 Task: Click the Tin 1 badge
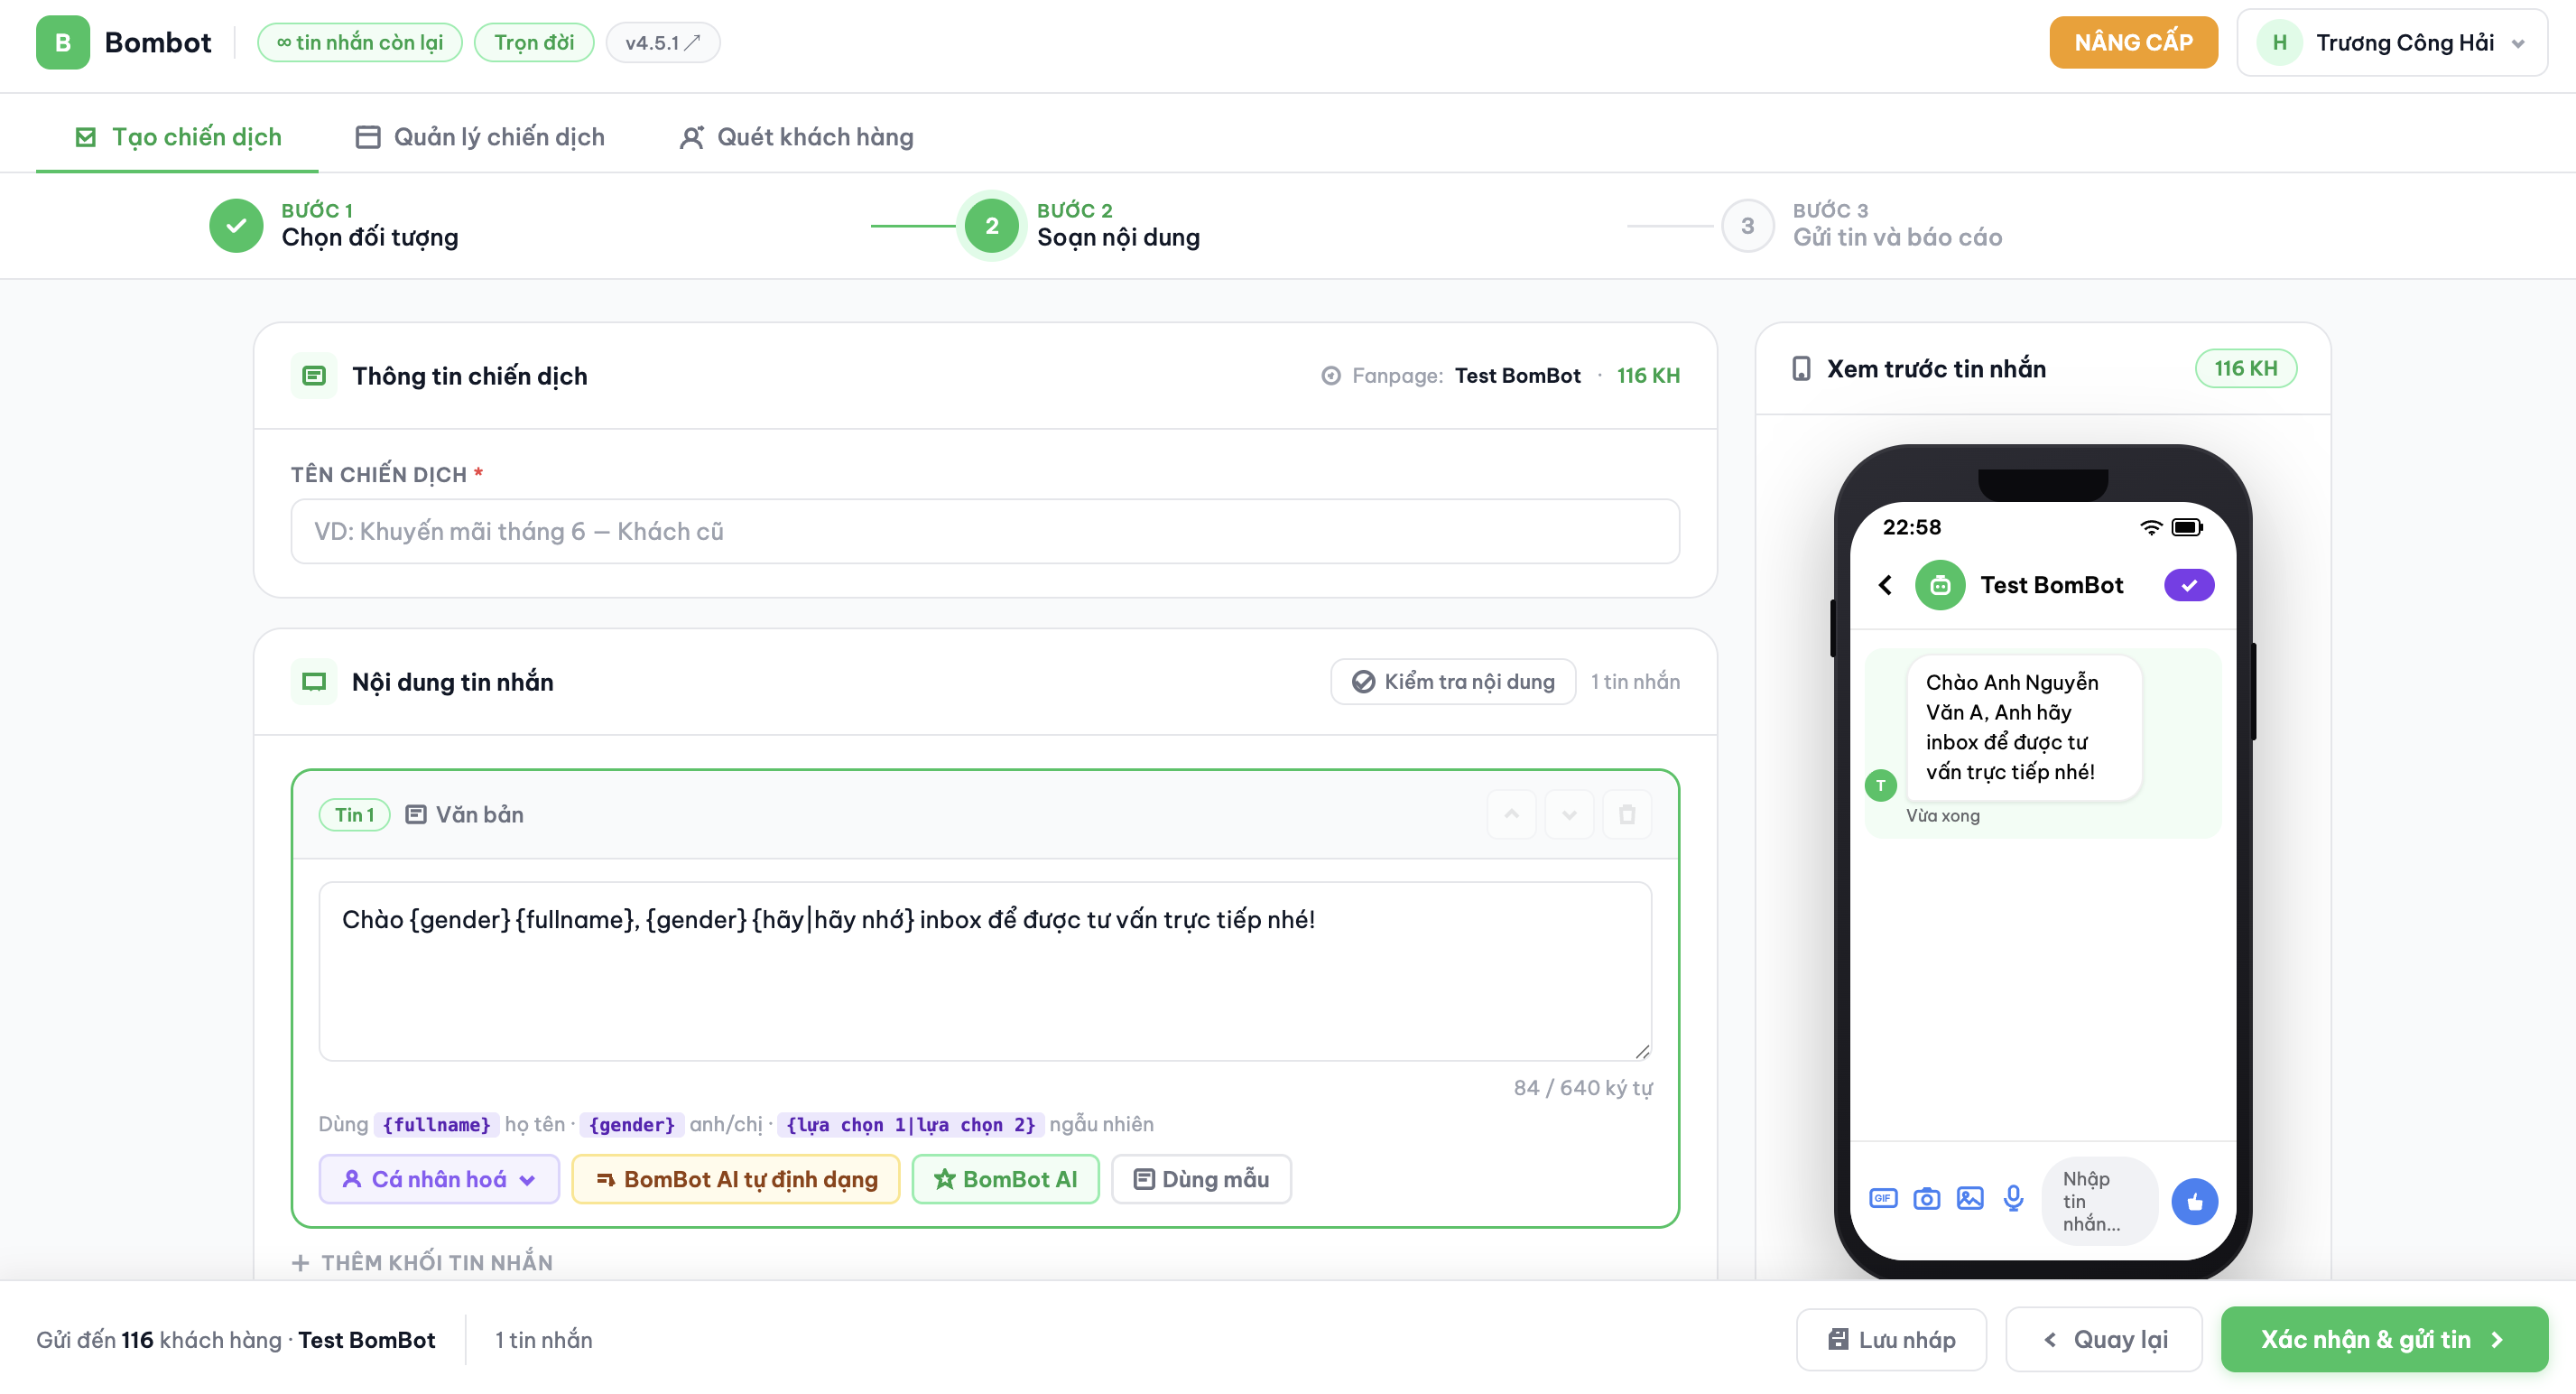point(354,814)
